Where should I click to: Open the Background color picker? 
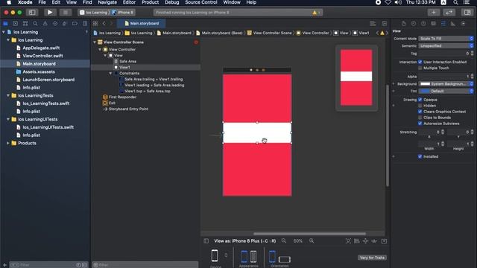(x=446, y=84)
